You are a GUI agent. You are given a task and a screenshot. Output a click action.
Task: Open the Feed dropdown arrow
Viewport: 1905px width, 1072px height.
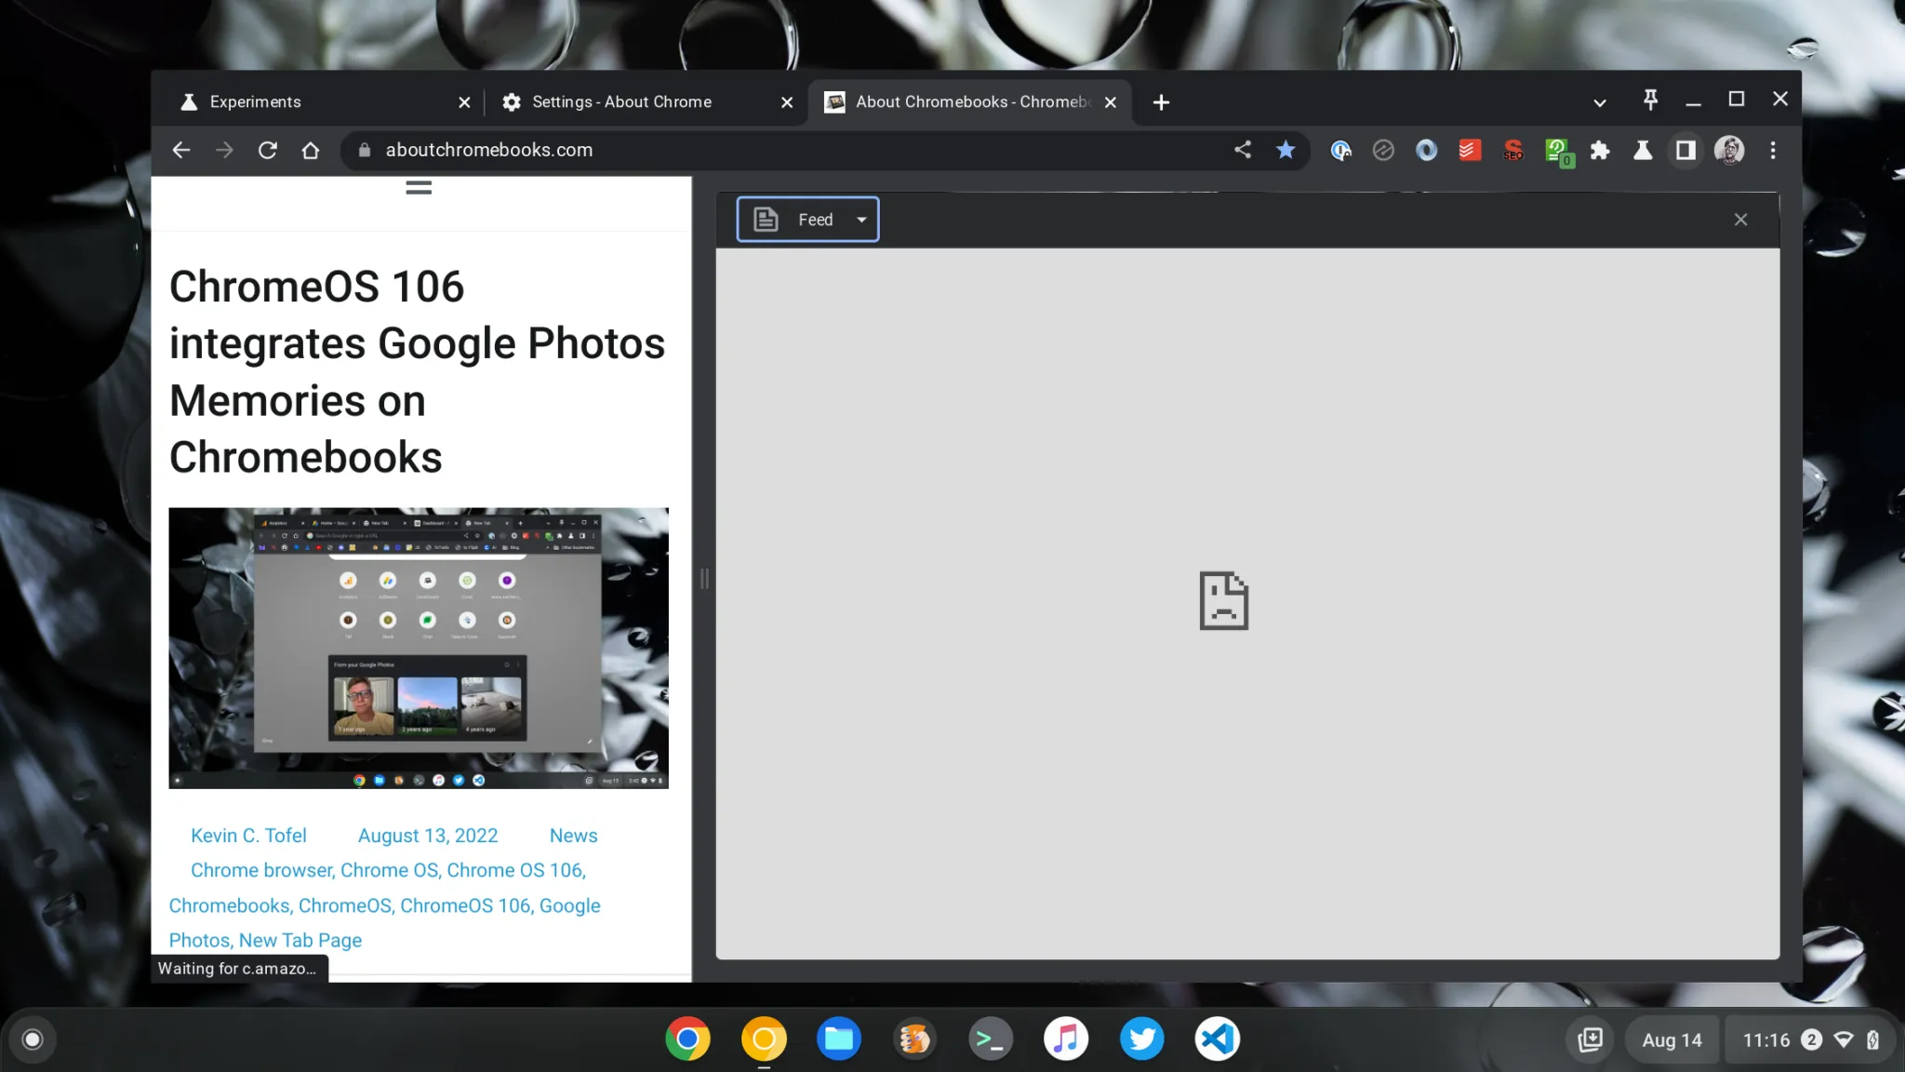[x=861, y=219]
